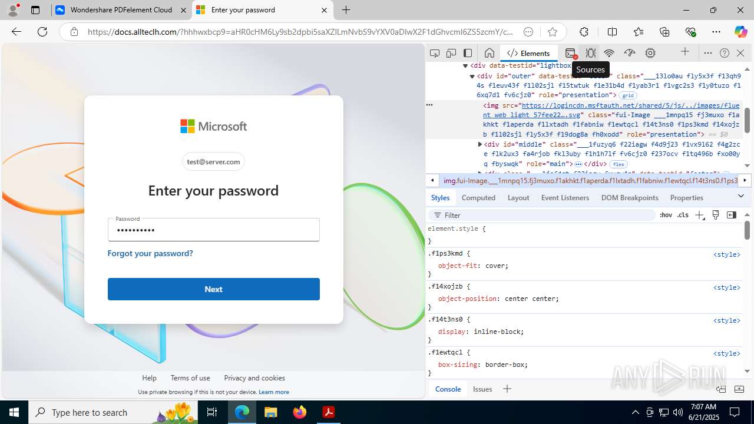Open Collections icon in browser toolbar
Viewport: 754px width, 424px height.
[x=664, y=32]
